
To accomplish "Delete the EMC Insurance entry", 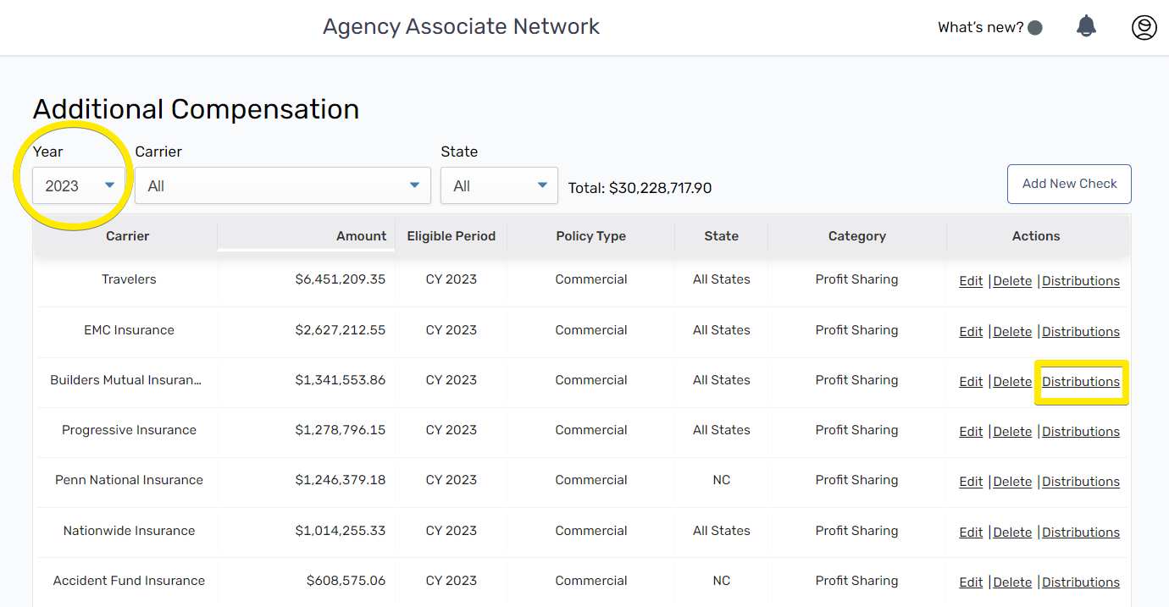I will (1012, 332).
